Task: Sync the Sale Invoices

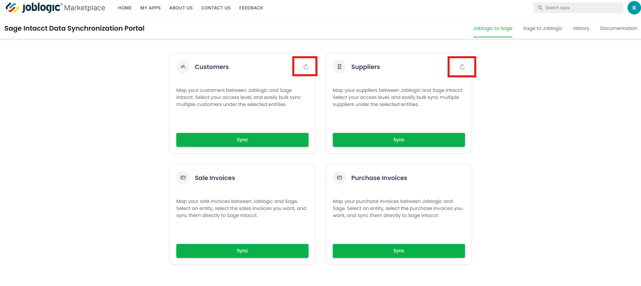Action: (242, 251)
